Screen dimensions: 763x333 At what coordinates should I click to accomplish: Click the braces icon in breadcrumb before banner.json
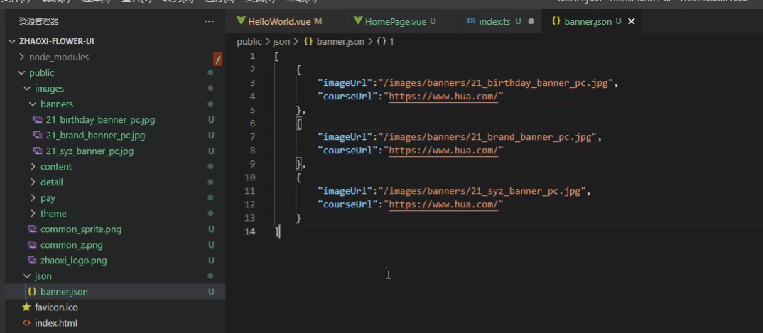[x=308, y=42]
